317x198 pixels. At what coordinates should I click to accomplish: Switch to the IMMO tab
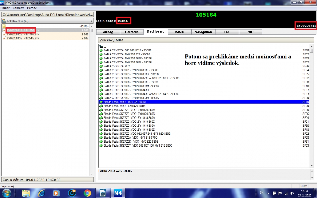point(180,32)
